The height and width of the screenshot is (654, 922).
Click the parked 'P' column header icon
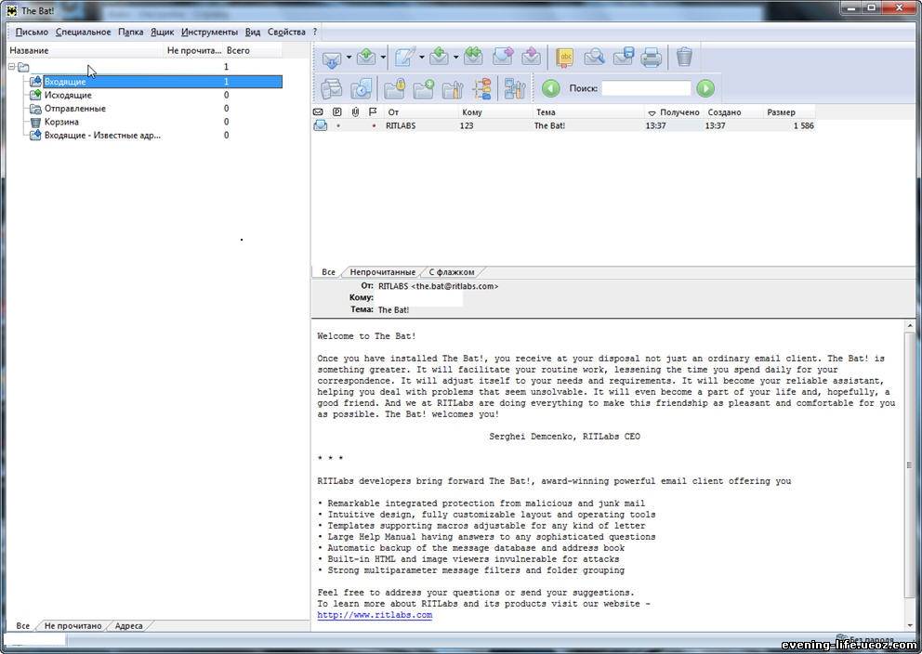click(337, 111)
